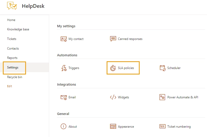Viewport: 207px width, 137px height.
Task: Open the About link
Action: pos(73,127)
